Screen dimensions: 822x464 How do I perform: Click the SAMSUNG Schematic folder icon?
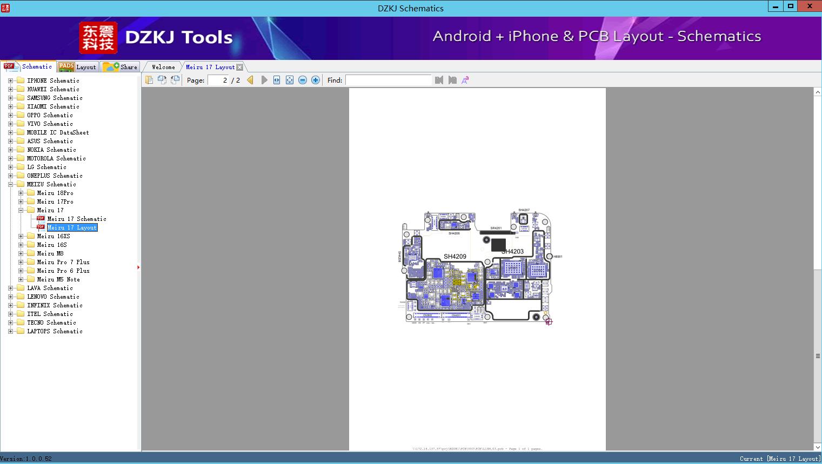coord(21,98)
